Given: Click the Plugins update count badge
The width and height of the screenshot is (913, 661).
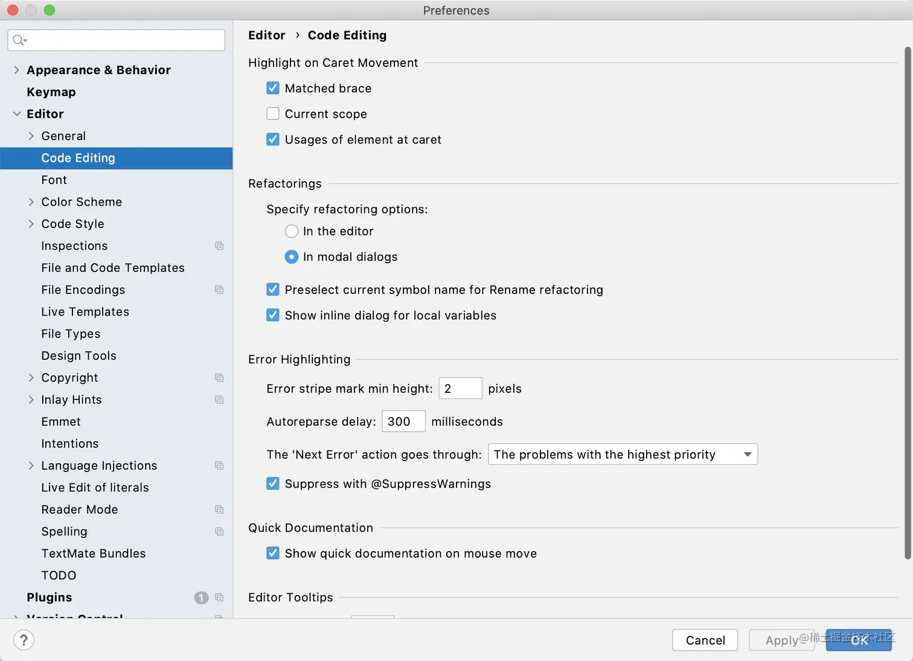Looking at the screenshot, I should click(201, 598).
